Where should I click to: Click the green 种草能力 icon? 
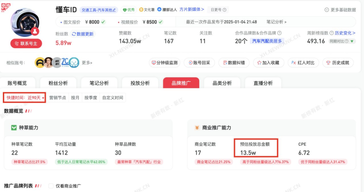tap(14, 128)
